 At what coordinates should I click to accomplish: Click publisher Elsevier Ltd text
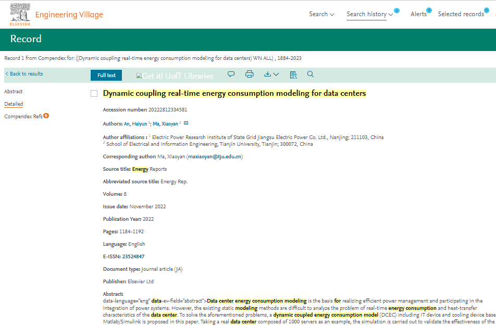[x=141, y=281]
